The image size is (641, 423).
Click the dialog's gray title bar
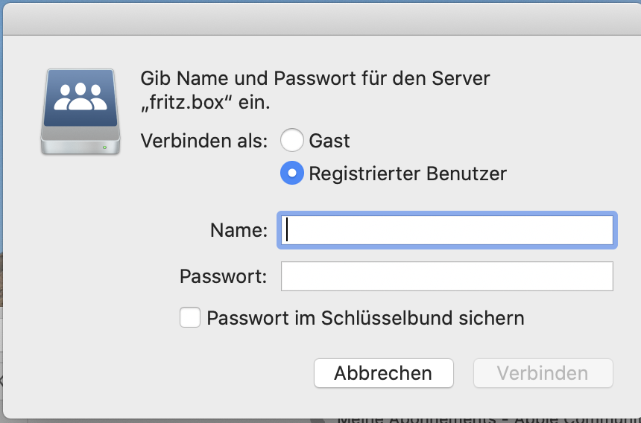click(320, 18)
